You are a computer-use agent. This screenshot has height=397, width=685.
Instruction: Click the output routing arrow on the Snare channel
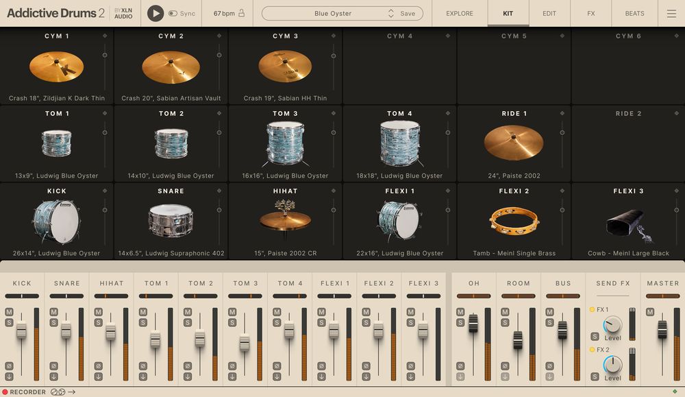coord(53,376)
